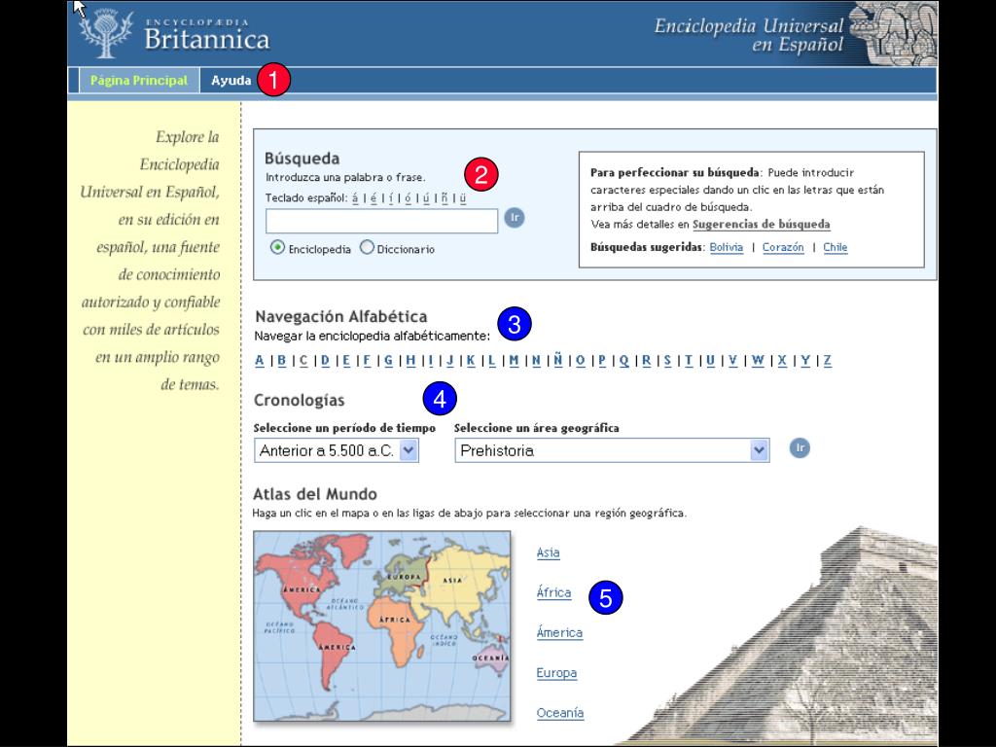
Task: Browse encyclopedia entries under letter K
Action: (471, 361)
